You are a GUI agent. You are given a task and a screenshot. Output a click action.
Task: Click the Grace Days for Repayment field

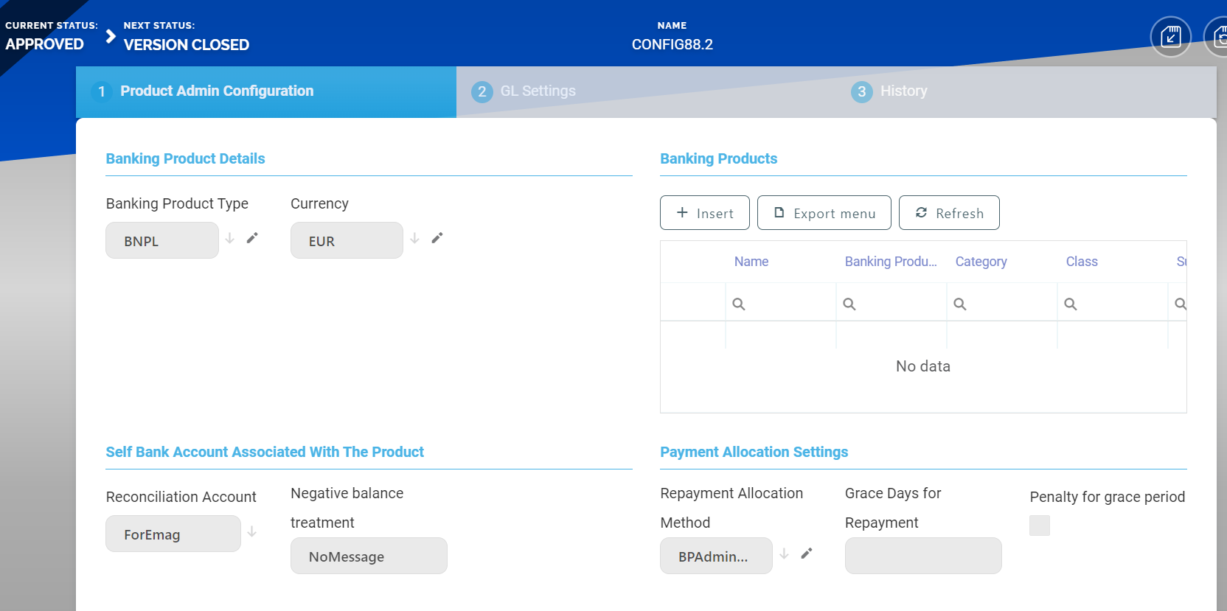[x=923, y=556]
